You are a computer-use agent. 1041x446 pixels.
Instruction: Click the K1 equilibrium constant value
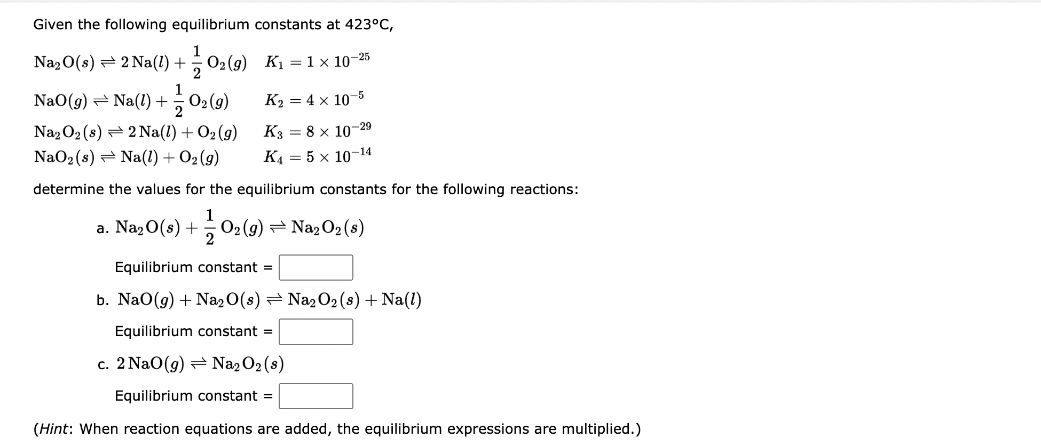[318, 59]
